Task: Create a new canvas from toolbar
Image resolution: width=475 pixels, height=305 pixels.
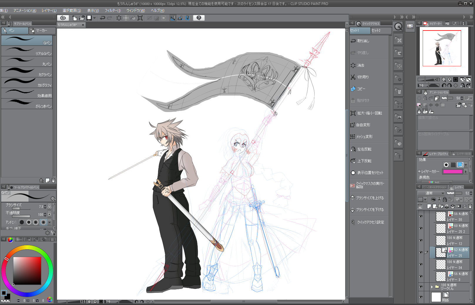Action: click(x=75, y=18)
